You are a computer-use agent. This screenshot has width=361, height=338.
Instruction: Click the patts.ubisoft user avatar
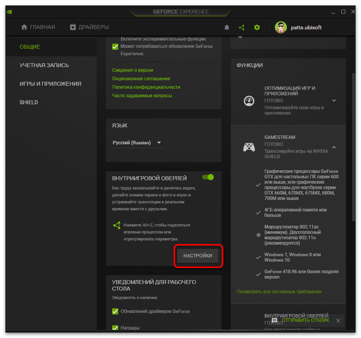pos(280,27)
